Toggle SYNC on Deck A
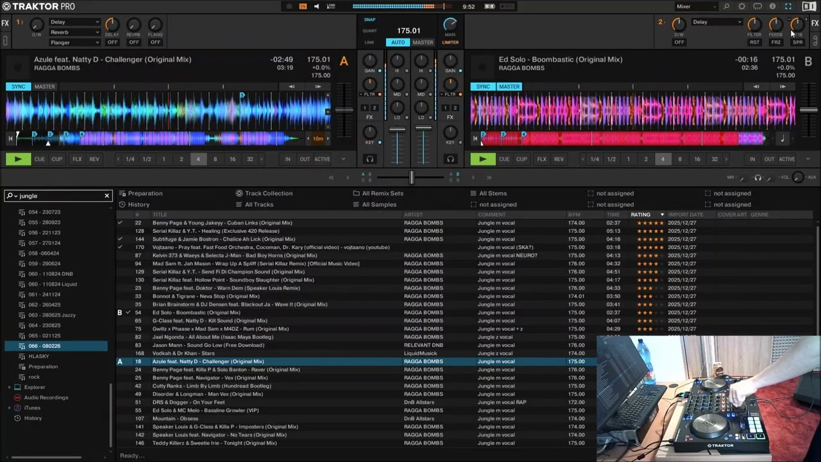The image size is (821, 462). point(18,87)
